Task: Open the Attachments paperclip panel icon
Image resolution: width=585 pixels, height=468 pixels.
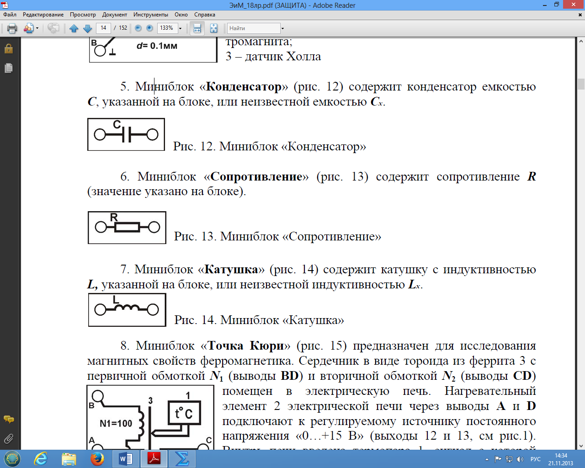Action: tap(9, 439)
